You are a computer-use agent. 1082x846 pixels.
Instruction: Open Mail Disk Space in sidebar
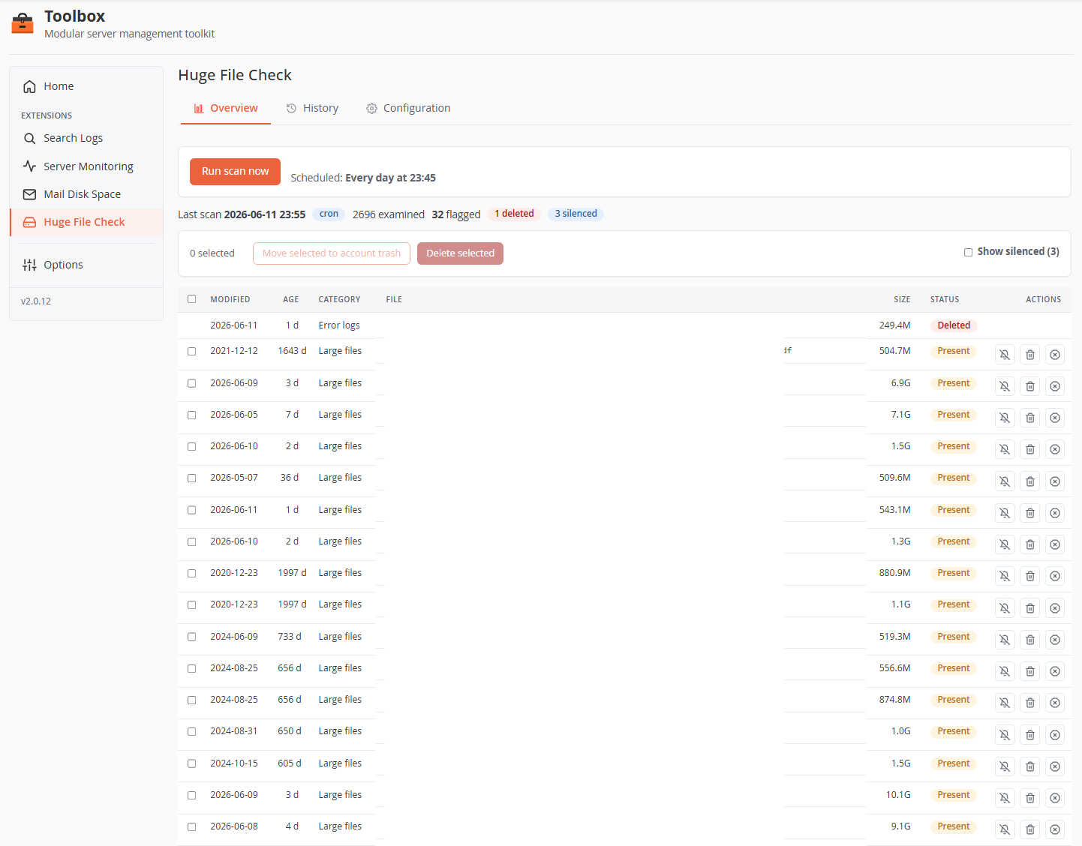[x=86, y=194]
